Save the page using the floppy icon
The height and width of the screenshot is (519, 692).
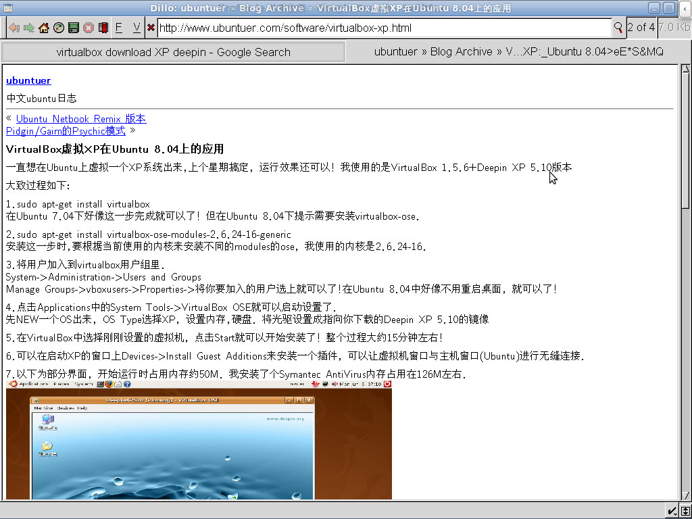tap(74, 28)
